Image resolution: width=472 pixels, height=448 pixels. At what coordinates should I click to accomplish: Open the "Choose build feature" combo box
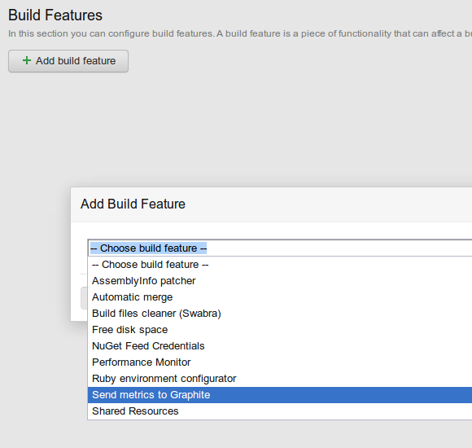pos(280,248)
